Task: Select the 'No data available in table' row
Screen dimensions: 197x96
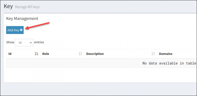Action: coord(102,63)
